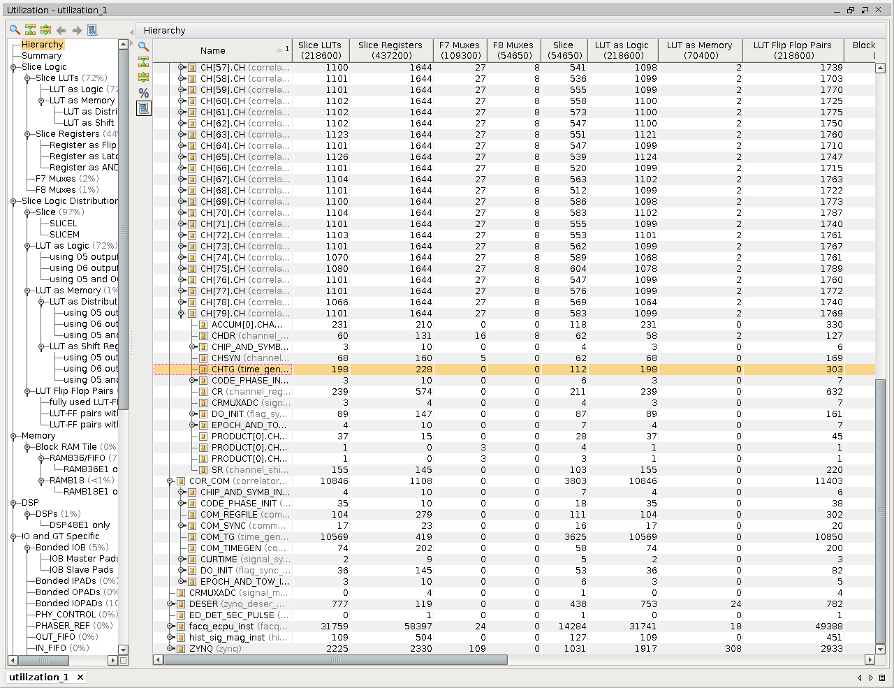Viewport: 894px width, 688px height.
Task: Click the table's horizontal scrollbar thumb
Action: pos(335,660)
